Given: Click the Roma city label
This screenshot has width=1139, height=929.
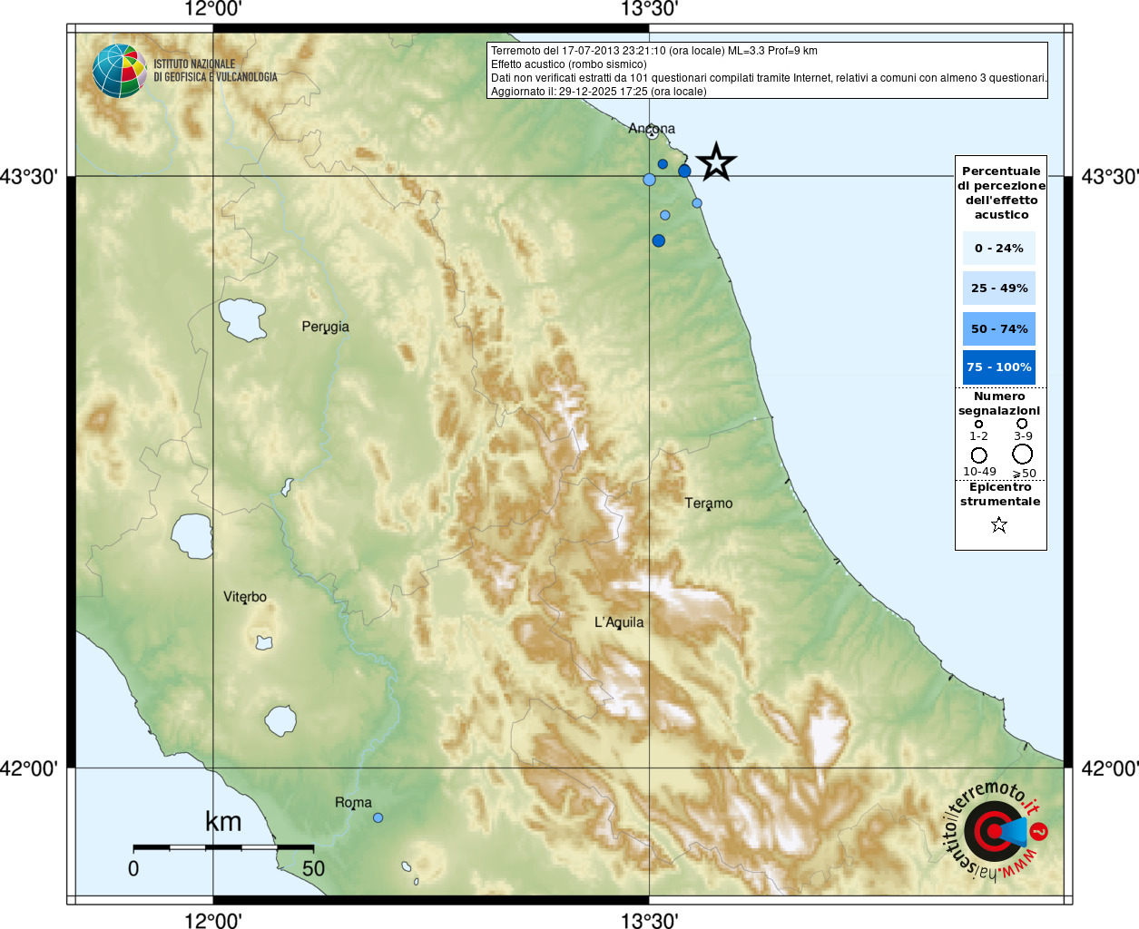Looking at the screenshot, I should (353, 802).
